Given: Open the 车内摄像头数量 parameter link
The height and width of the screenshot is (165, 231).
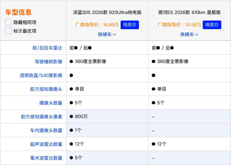Looking at the screenshot, I should 46,130.
